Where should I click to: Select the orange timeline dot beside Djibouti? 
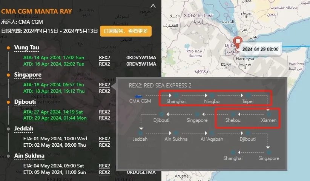8,102
